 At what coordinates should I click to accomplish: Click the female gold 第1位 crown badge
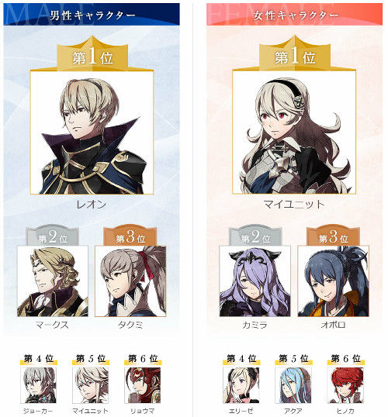(295, 54)
